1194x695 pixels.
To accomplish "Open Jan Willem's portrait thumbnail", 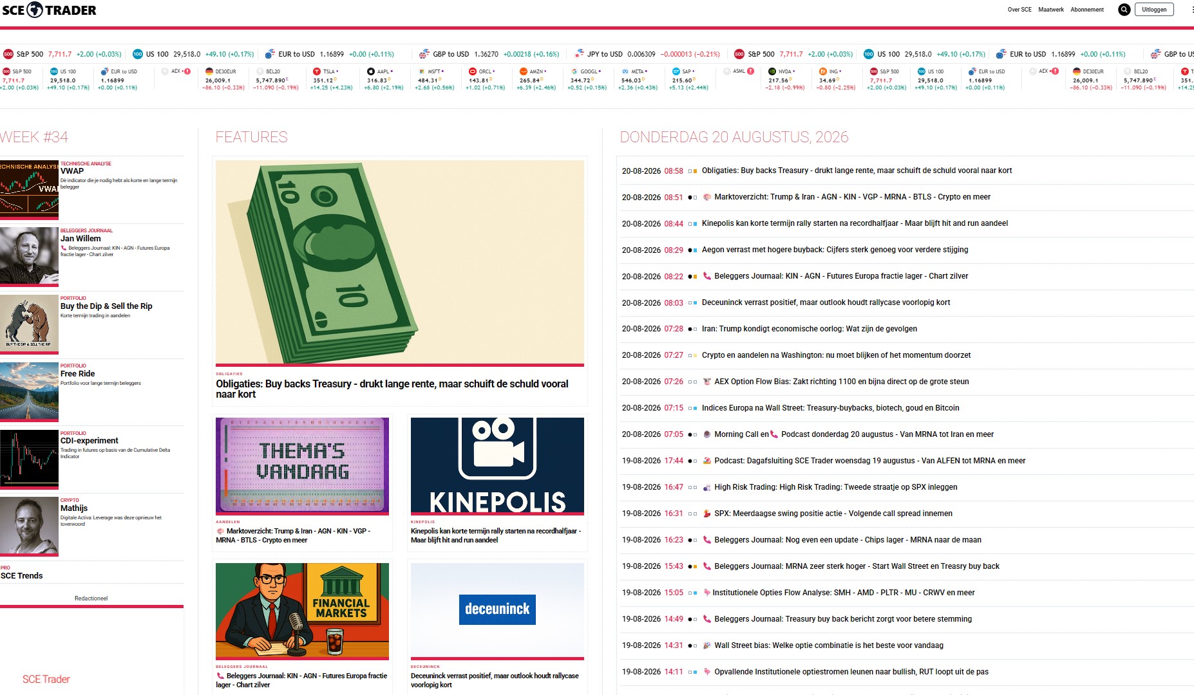I will [29, 256].
